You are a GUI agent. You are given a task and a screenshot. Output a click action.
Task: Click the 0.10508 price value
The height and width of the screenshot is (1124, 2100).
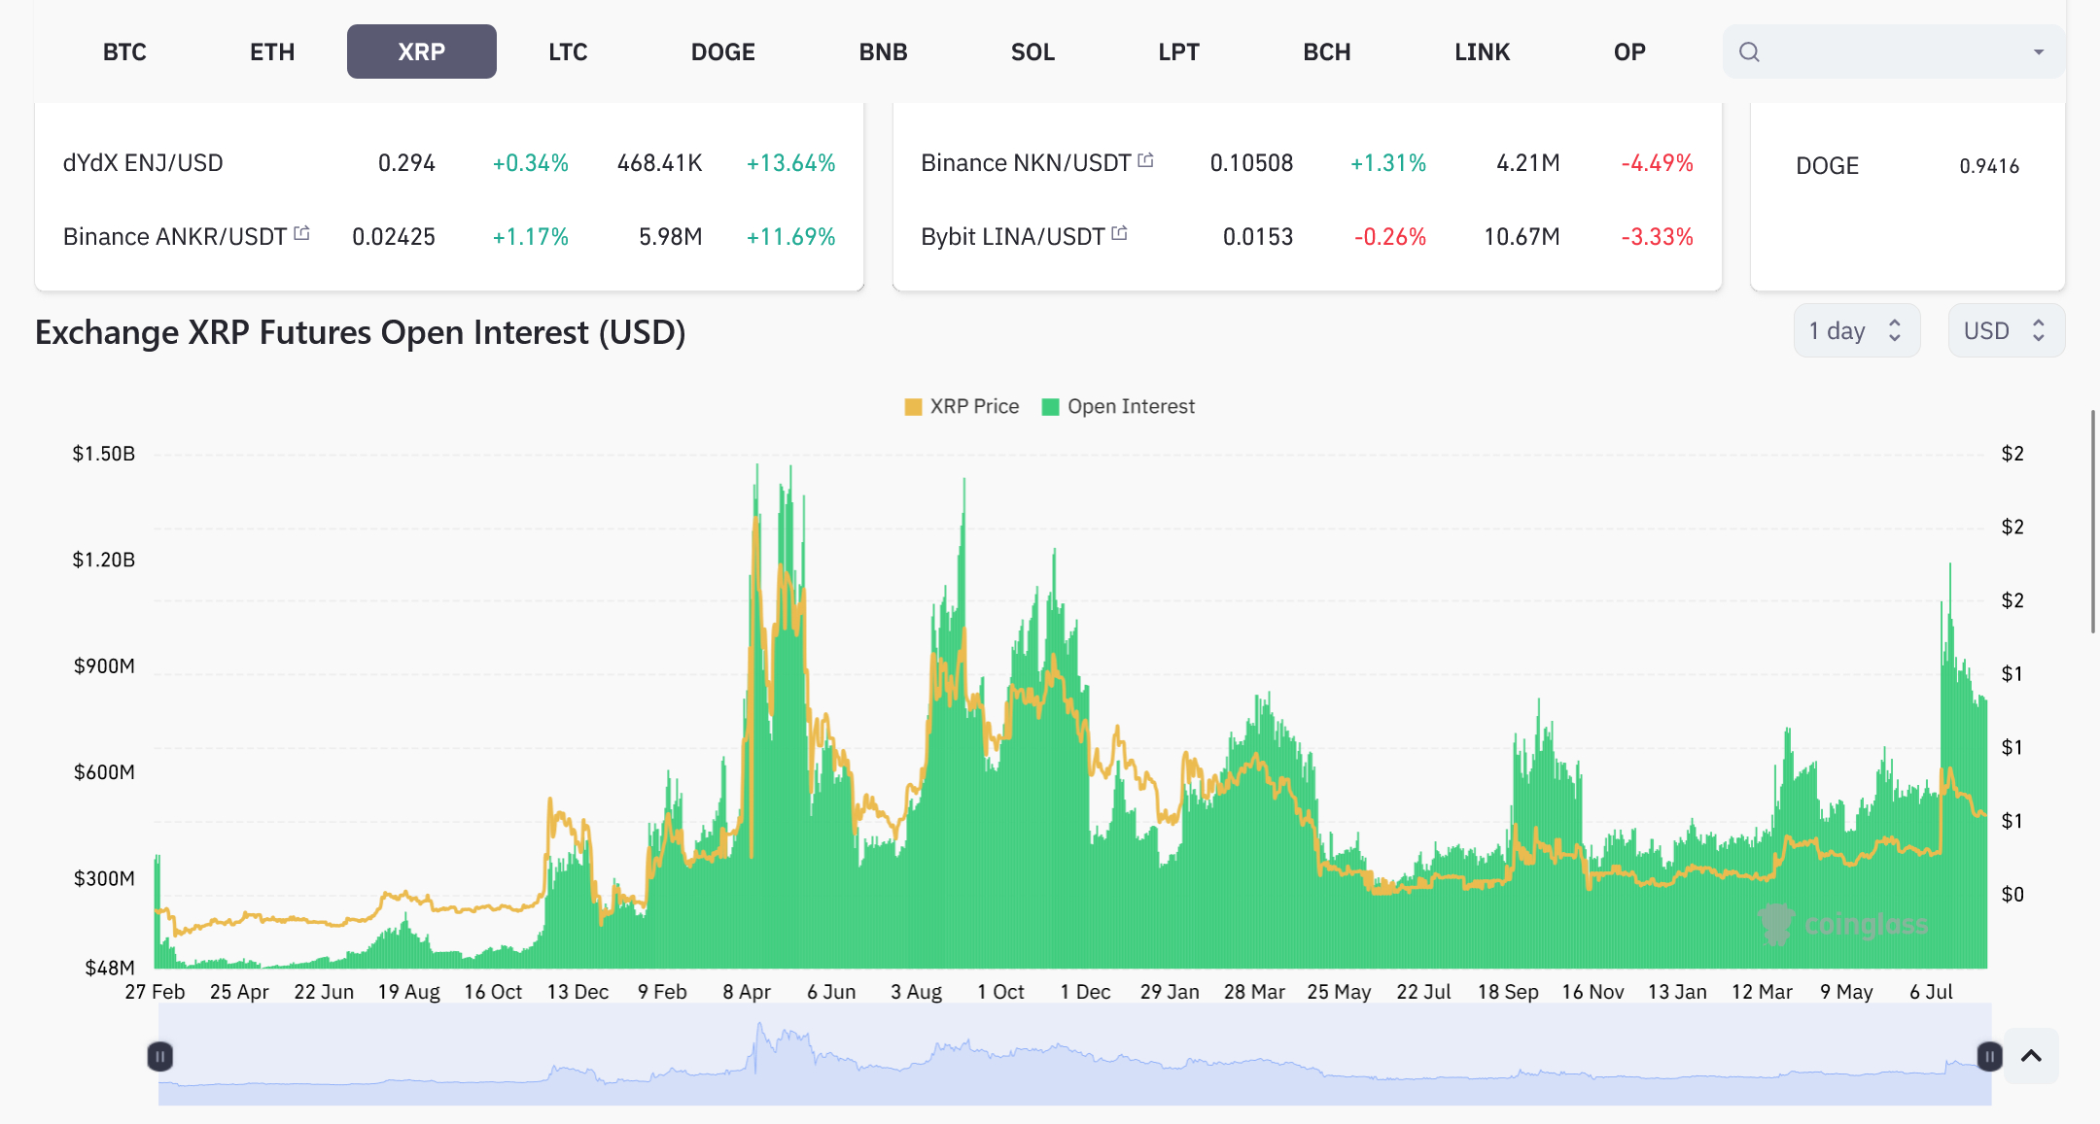[1251, 163]
